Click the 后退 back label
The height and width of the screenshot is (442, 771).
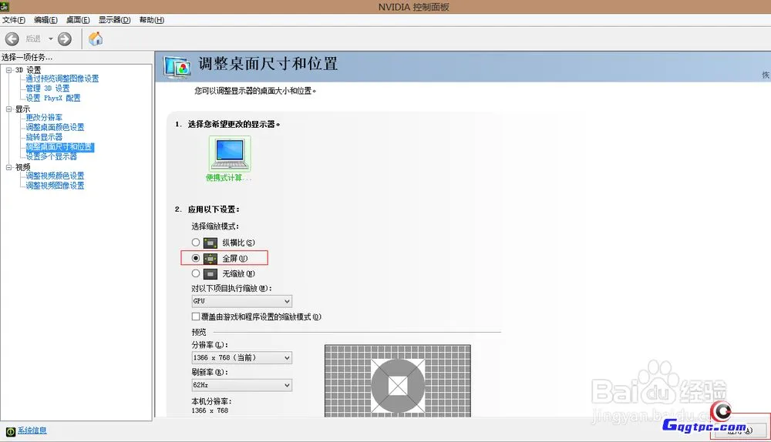pos(33,39)
